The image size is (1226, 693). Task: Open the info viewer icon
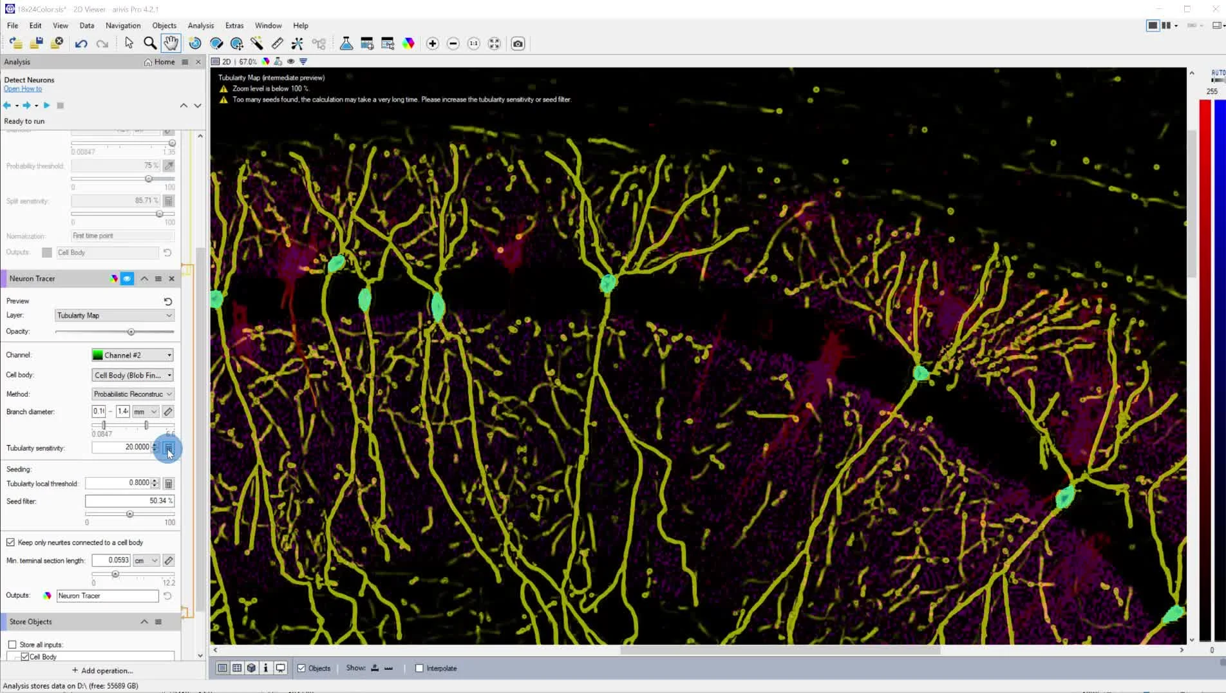[x=266, y=668]
